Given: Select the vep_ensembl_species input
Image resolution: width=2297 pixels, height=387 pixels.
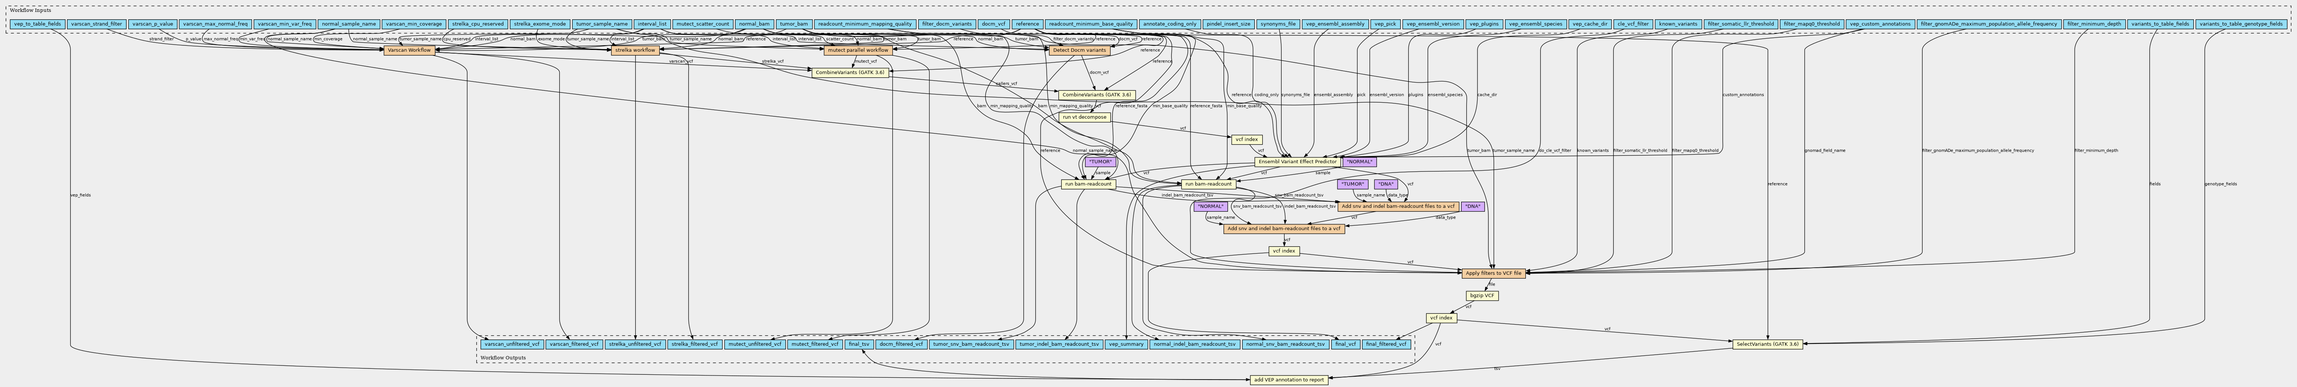Looking at the screenshot, I should (1536, 24).
